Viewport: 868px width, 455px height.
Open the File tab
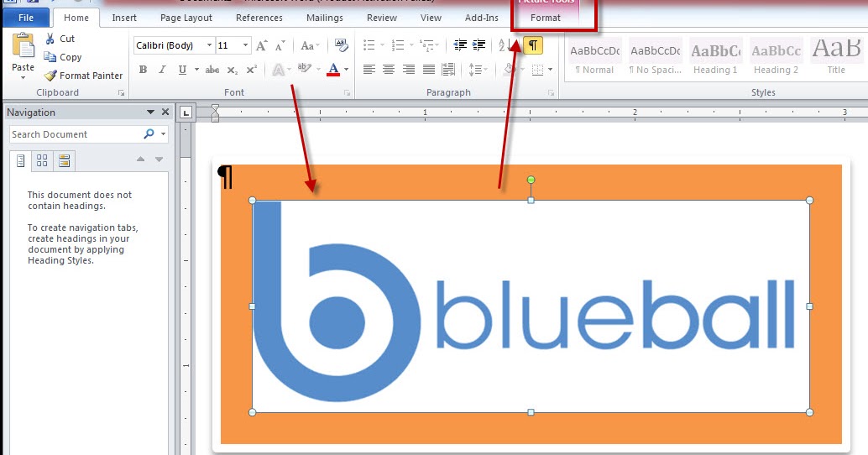26,18
